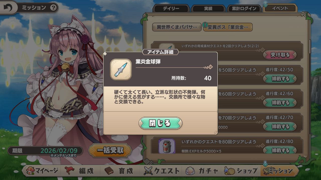This screenshot has width=321, height=180.
Task: Open マイページ from bottom navigation
Action: [43, 171]
